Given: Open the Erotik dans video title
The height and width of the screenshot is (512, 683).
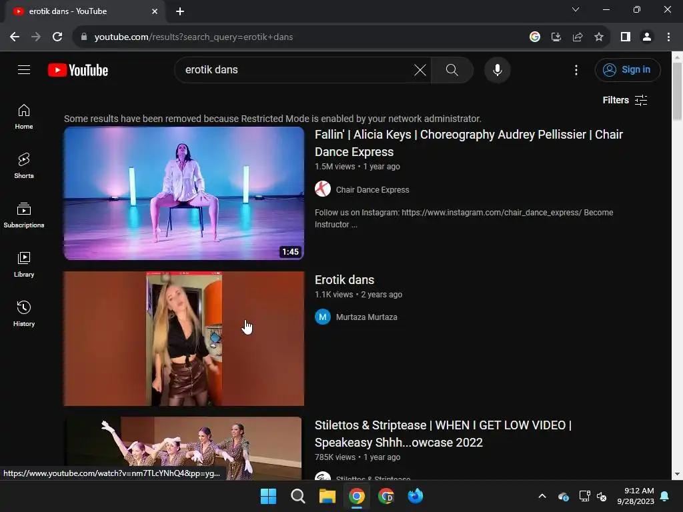Looking at the screenshot, I should pos(345,280).
